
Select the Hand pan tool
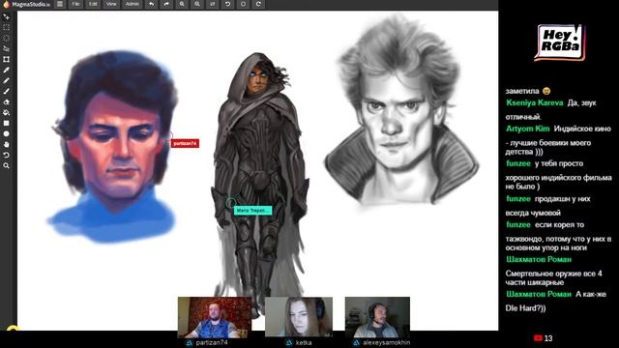click(x=7, y=145)
